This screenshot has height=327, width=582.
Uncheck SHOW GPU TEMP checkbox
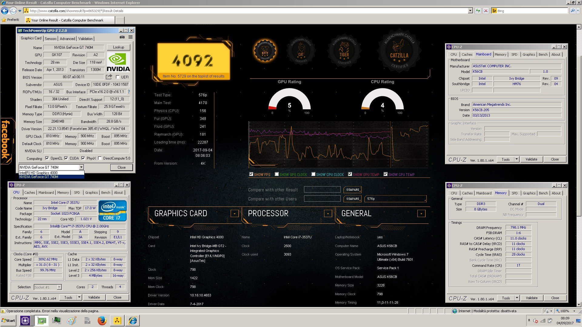350,174
